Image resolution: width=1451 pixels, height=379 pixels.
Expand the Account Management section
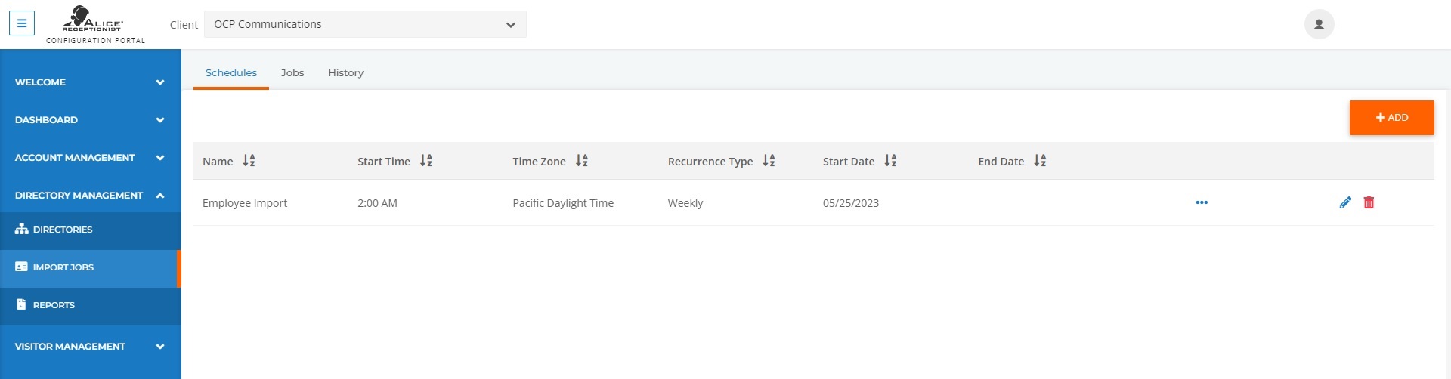[x=91, y=157]
